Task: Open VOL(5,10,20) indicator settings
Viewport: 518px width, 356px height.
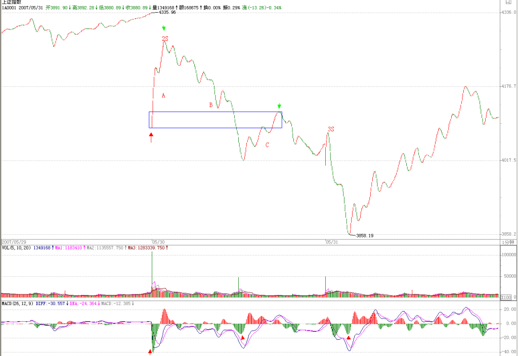Action: pyautogui.click(x=16, y=247)
